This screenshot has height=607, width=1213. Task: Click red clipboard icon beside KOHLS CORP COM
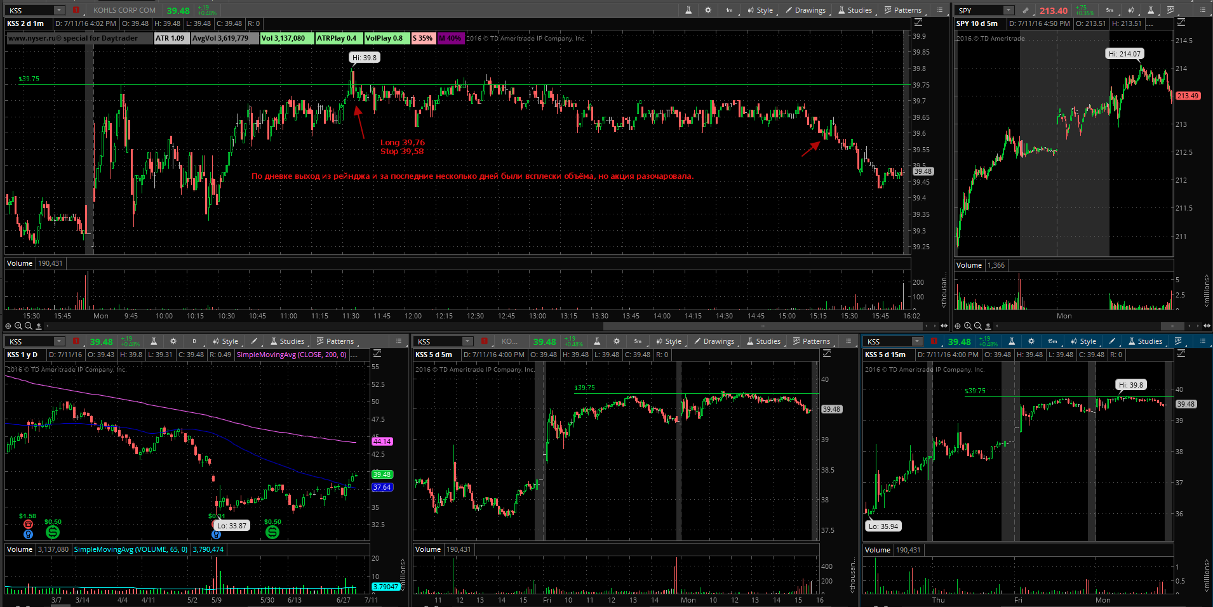coord(76,10)
